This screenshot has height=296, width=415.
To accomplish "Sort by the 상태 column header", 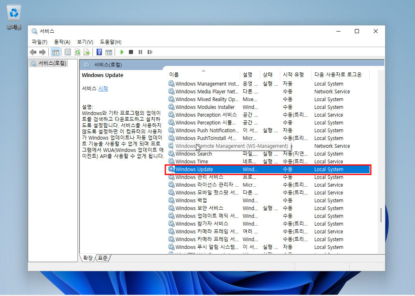I will click(x=270, y=75).
